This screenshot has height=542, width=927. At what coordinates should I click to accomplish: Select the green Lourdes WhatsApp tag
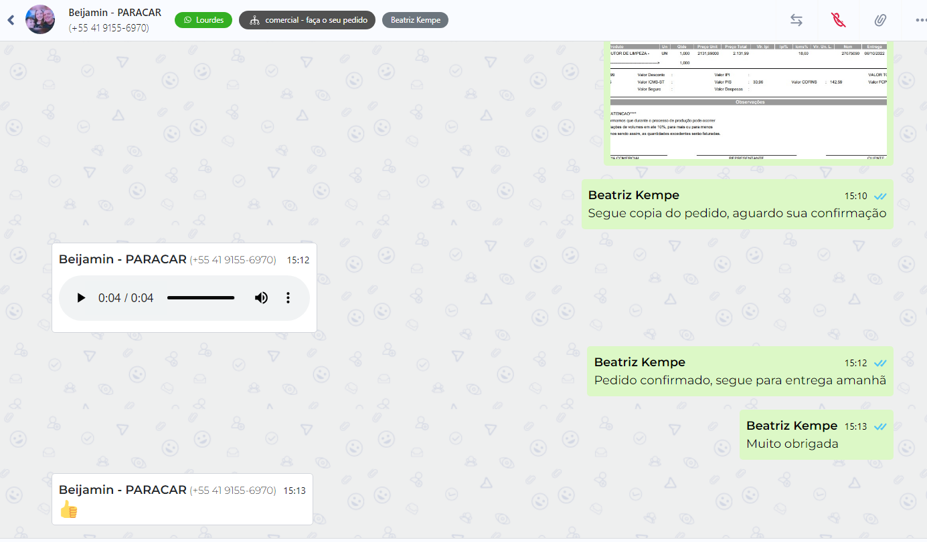pos(203,20)
